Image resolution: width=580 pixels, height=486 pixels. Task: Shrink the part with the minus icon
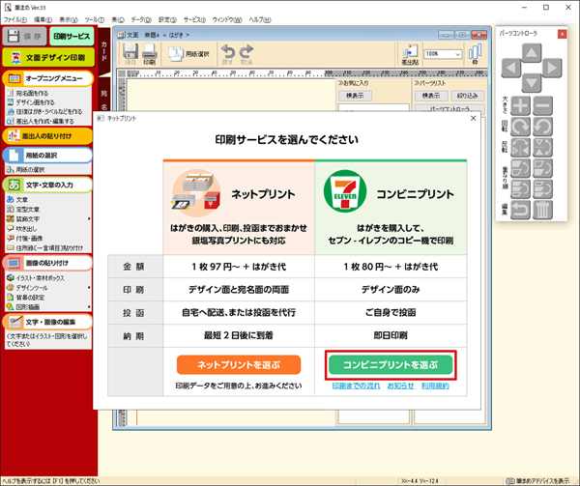(542, 106)
